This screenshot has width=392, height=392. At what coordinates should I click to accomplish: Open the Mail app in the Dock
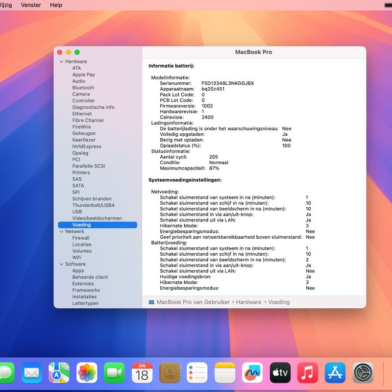(x=31, y=372)
